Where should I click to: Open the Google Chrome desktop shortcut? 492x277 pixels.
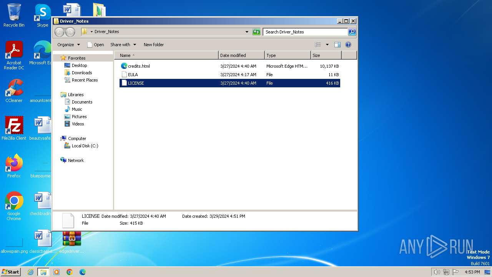click(14, 206)
